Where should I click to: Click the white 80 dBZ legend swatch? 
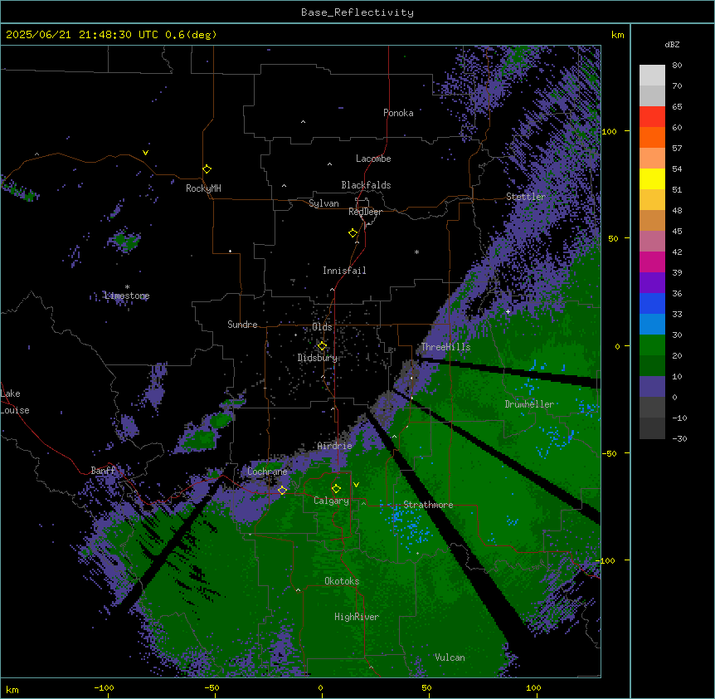click(x=652, y=76)
